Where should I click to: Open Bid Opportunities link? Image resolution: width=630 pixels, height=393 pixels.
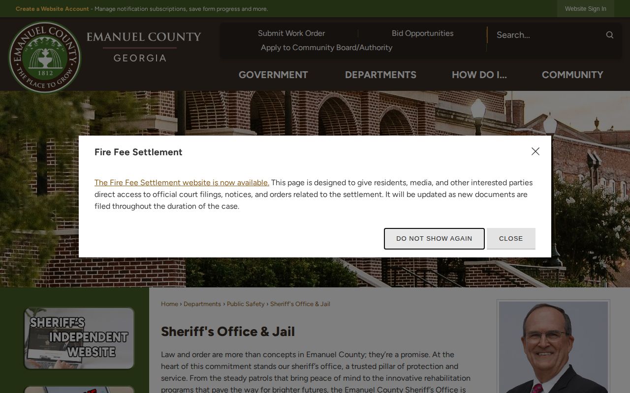tap(423, 33)
